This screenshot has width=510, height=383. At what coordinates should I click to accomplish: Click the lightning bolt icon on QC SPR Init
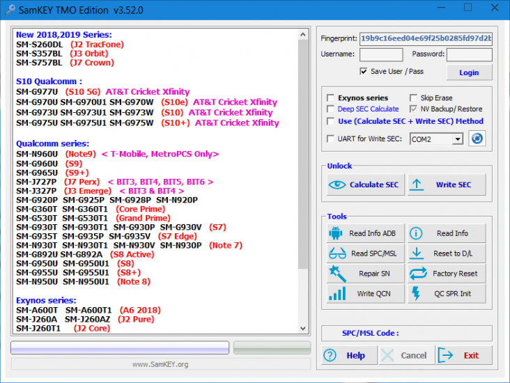pos(416,293)
